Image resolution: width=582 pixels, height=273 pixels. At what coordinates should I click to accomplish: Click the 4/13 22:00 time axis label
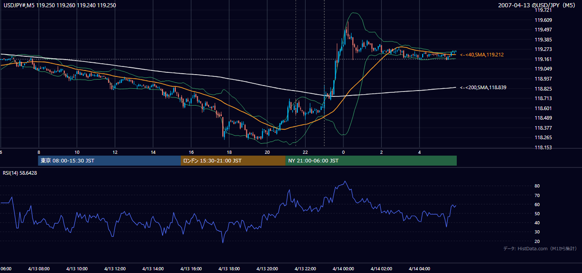click(x=306, y=268)
